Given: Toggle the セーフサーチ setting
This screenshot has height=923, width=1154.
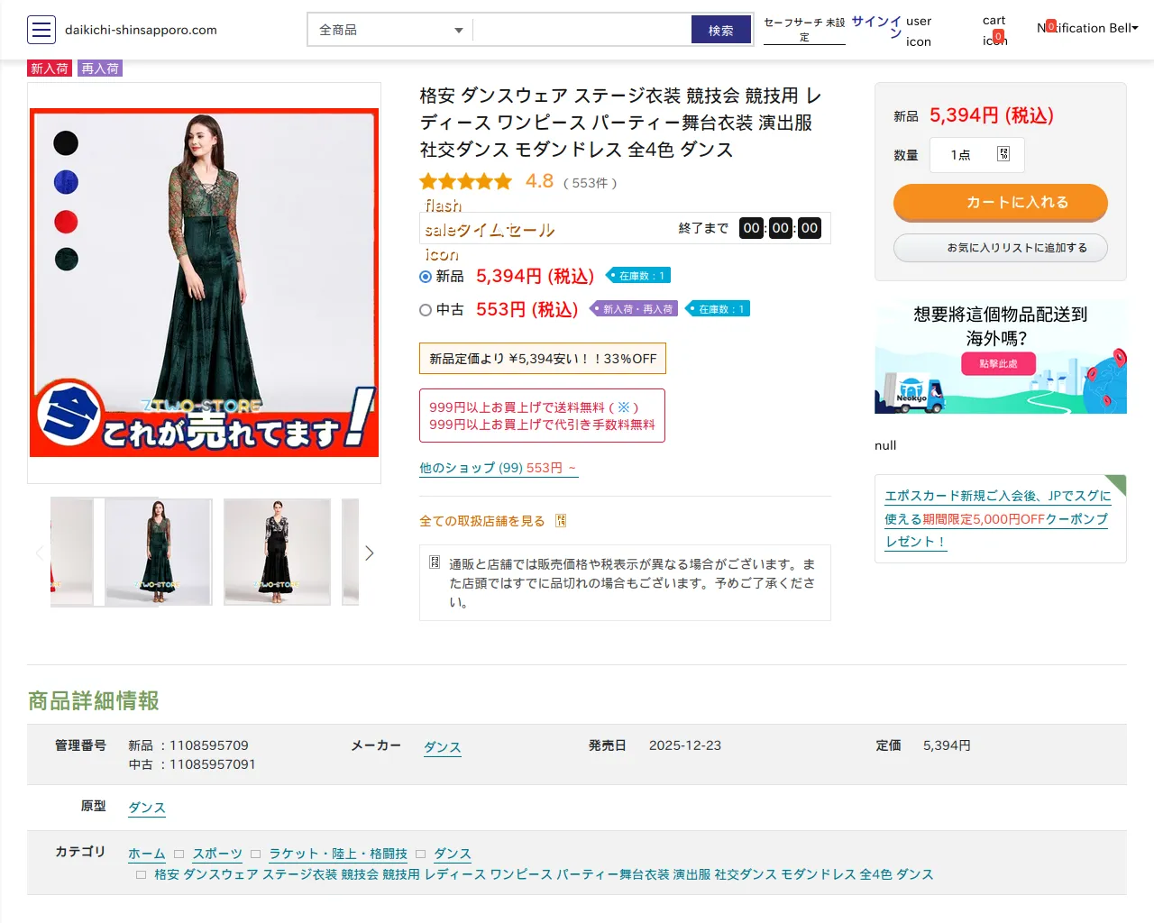Looking at the screenshot, I should pyautogui.click(x=804, y=30).
